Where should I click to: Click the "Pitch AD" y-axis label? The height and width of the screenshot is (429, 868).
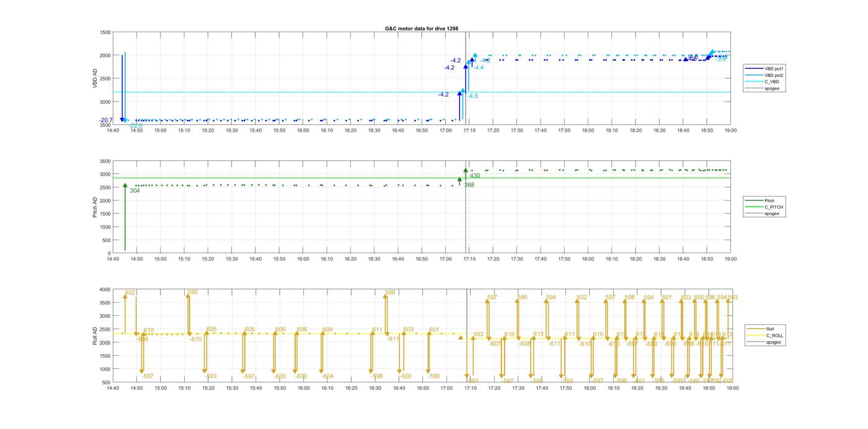pyautogui.click(x=95, y=207)
